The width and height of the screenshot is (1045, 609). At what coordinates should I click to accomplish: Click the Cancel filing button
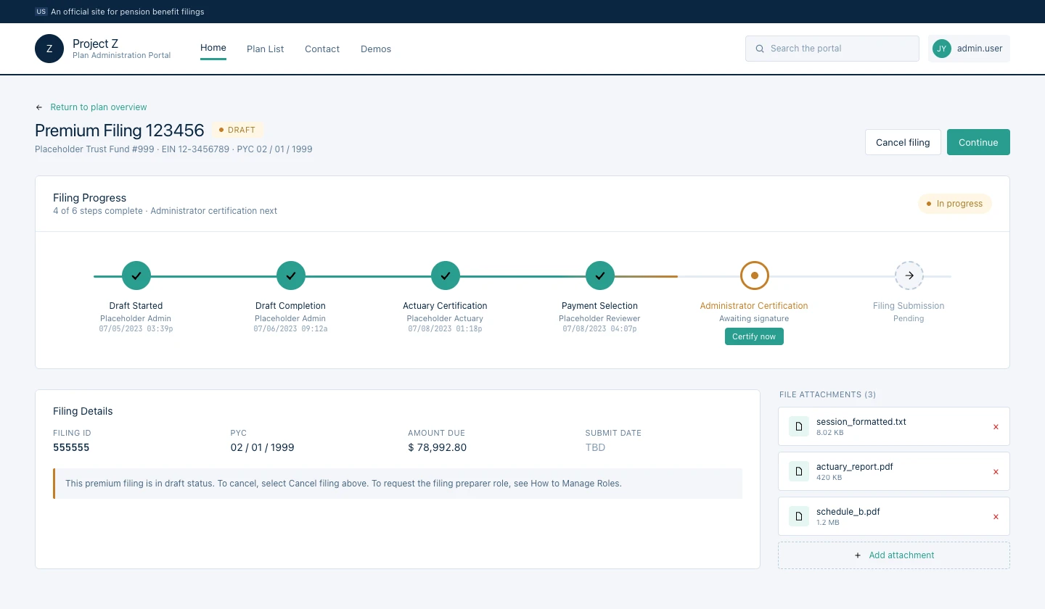[903, 142]
